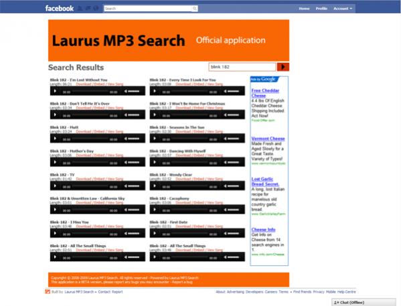Viewport: 401px width, 306px height.
Task: Mute the Mutt player speaker icon
Action: [126, 138]
